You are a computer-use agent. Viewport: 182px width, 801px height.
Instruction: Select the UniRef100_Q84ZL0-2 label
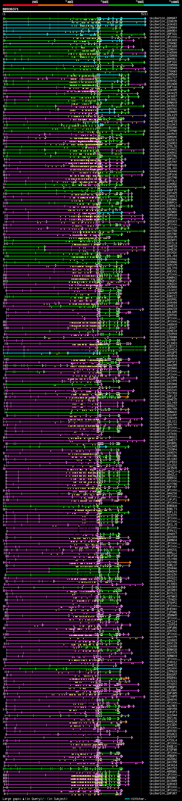pyautogui.click(x=165, y=471)
